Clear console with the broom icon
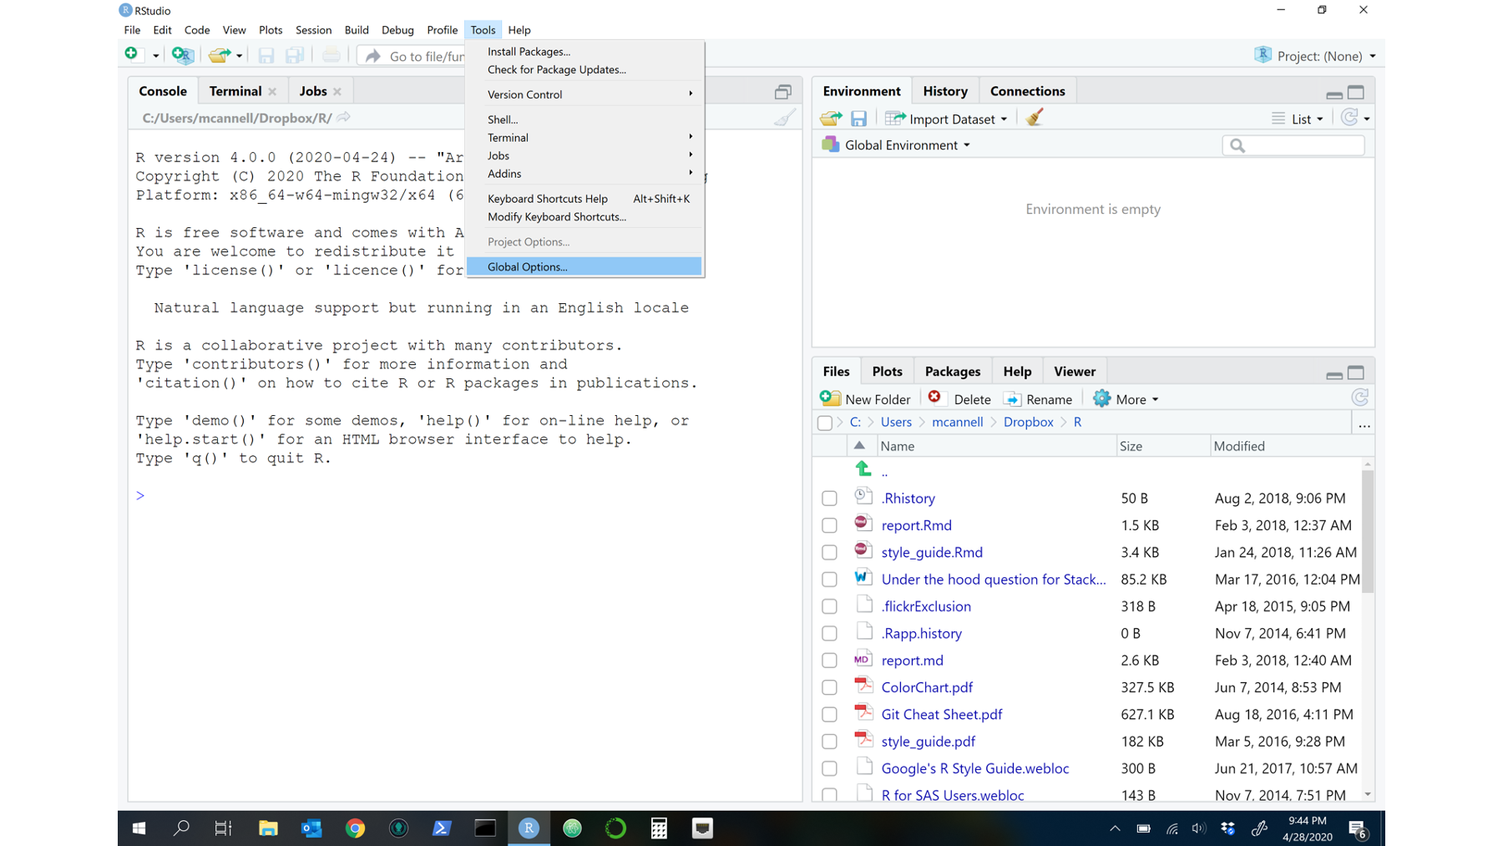 tap(784, 118)
